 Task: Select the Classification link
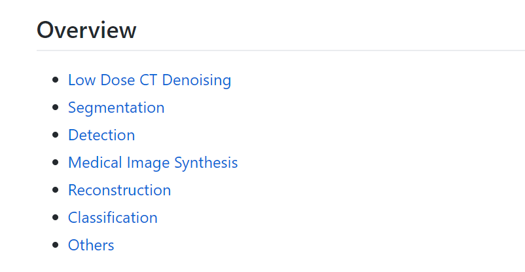point(113,218)
